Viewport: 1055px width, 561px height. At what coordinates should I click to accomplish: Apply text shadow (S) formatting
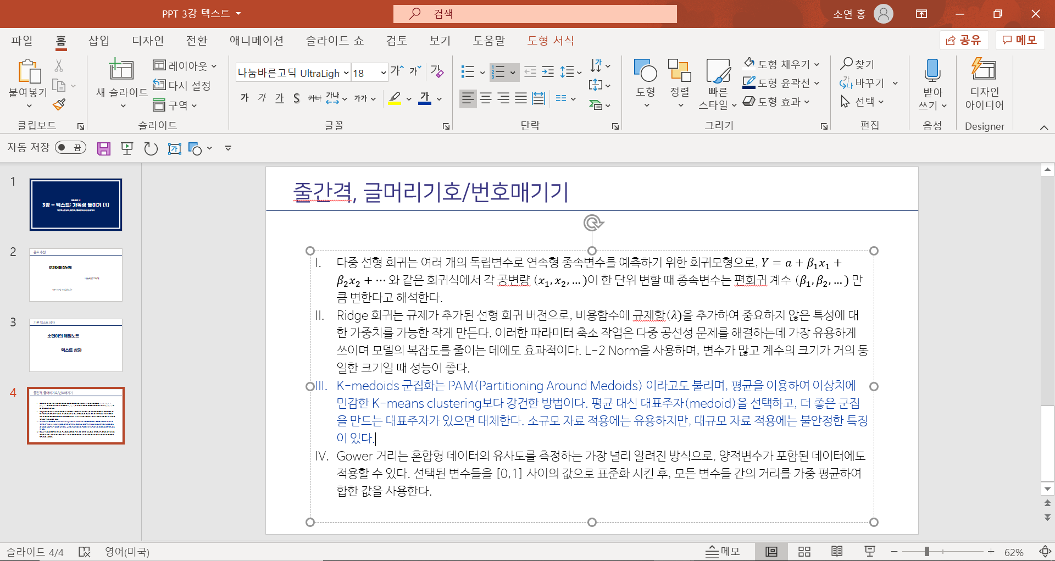click(296, 98)
